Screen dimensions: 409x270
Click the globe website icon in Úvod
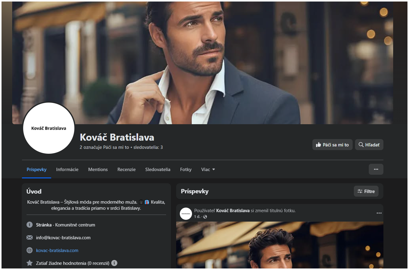[x=30, y=251]
